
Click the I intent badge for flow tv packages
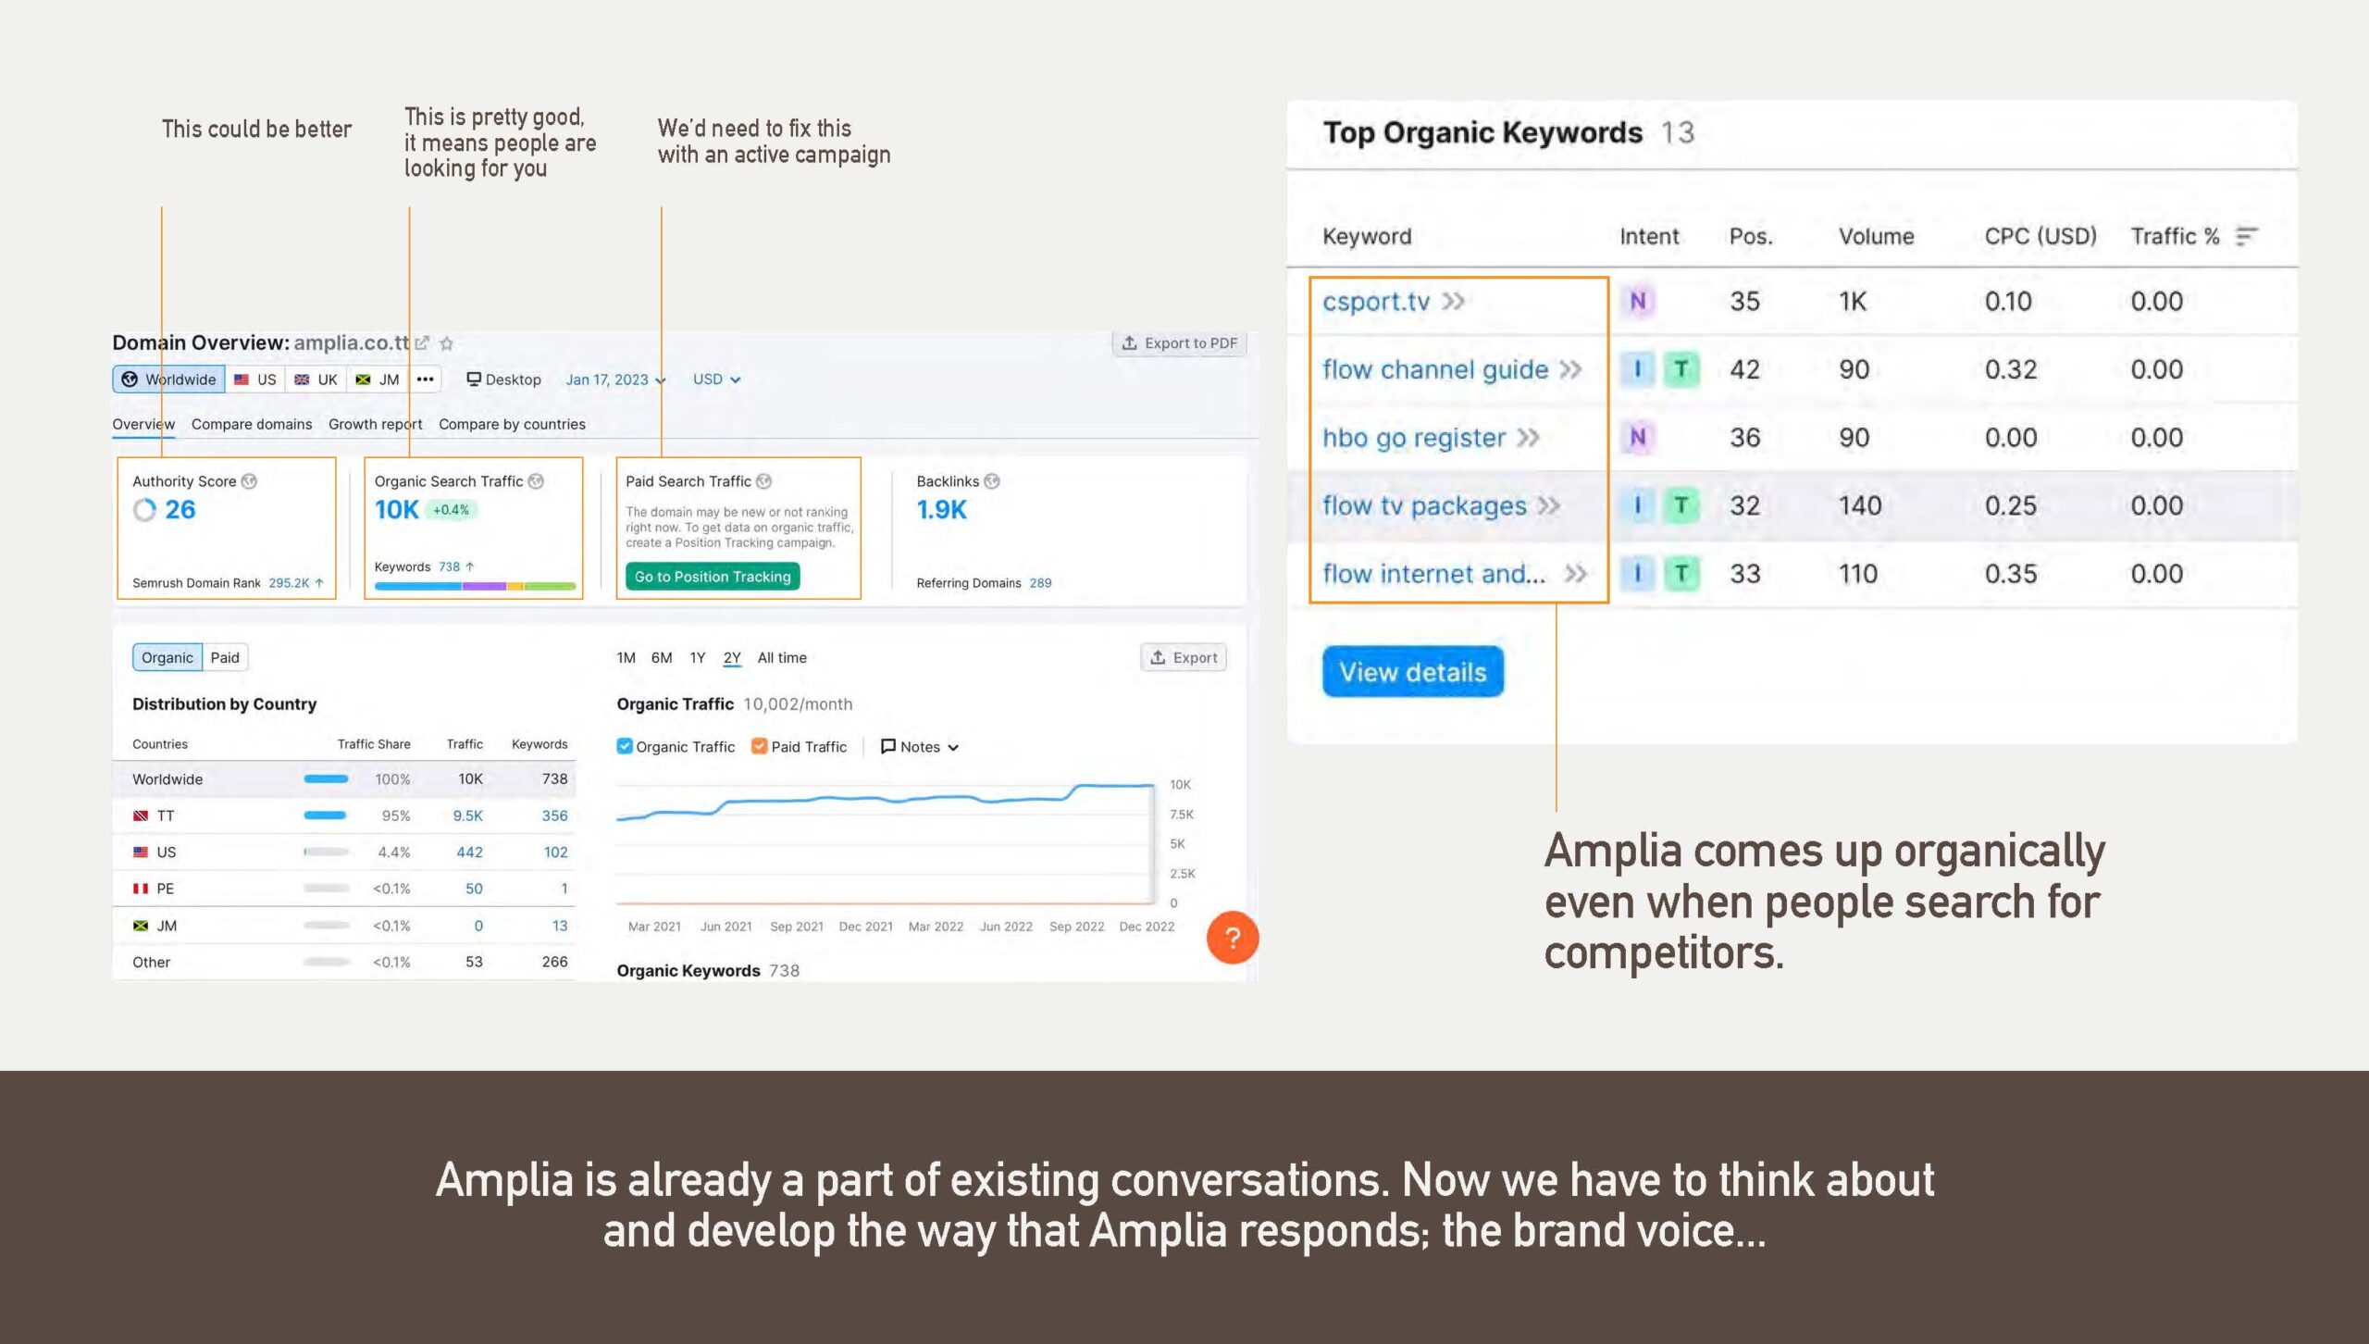coord(1637,505)
